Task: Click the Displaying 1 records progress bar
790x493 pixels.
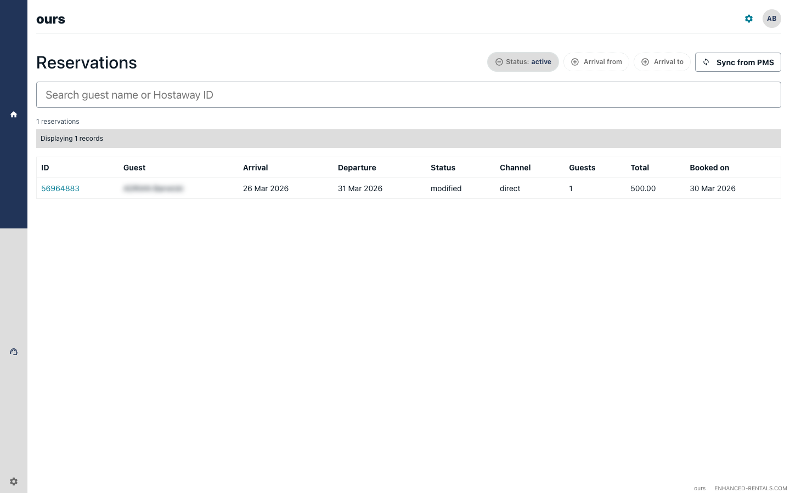Action: (x=408, y=138)
